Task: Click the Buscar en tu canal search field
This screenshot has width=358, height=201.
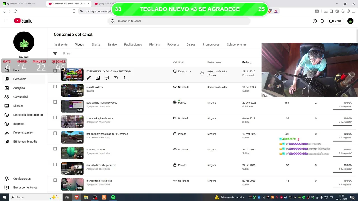Action: [179, 21]
